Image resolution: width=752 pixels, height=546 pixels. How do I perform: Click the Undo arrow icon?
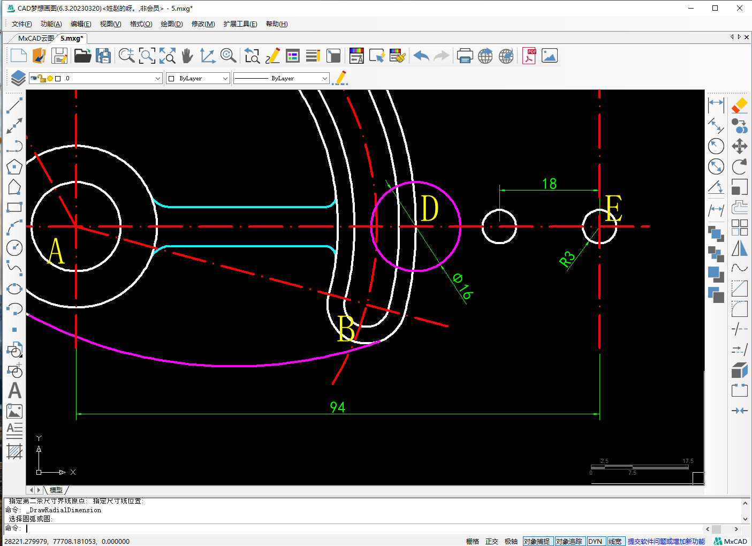(421, 56)
